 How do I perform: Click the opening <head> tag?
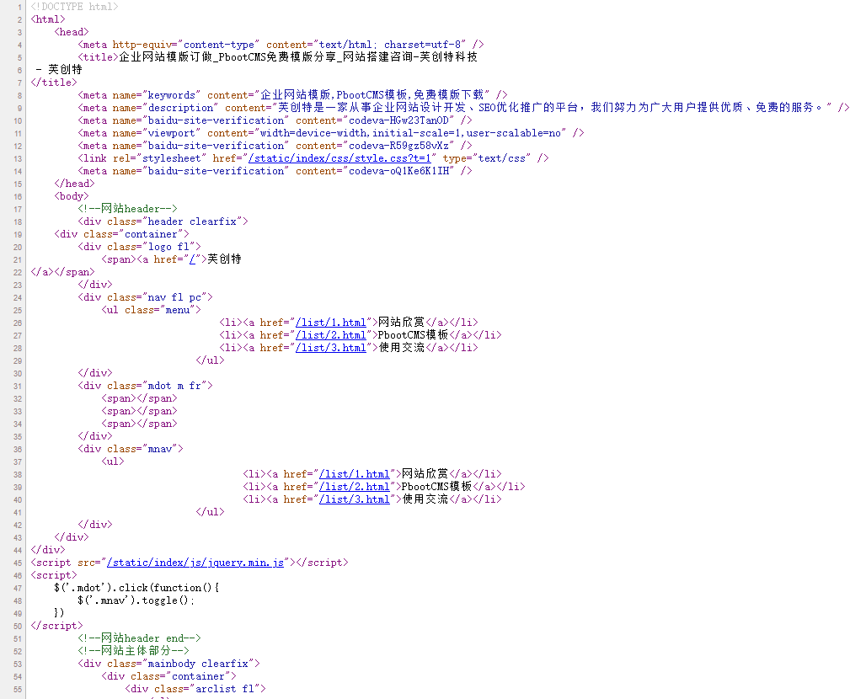72,32
